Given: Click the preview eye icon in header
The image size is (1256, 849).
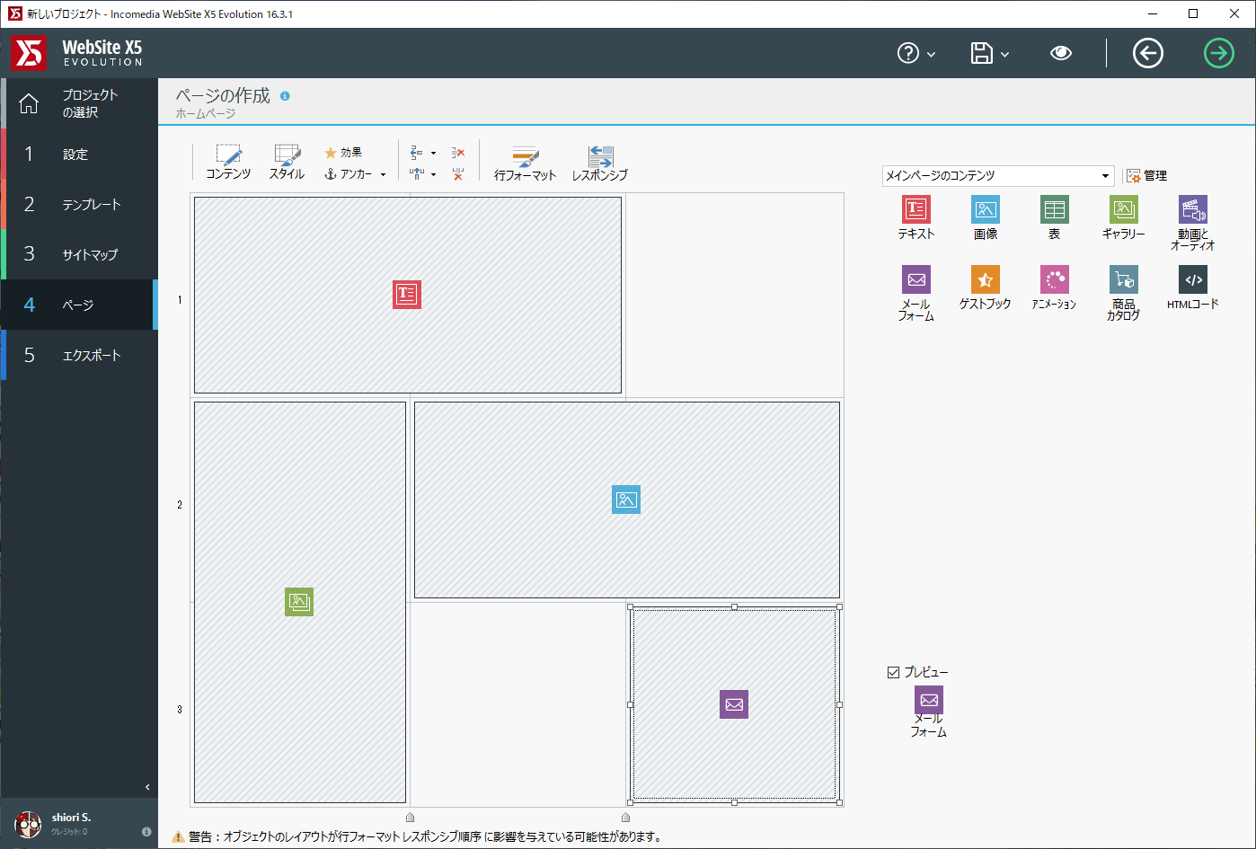Looking at the screenshot, I should (1060, 54).
